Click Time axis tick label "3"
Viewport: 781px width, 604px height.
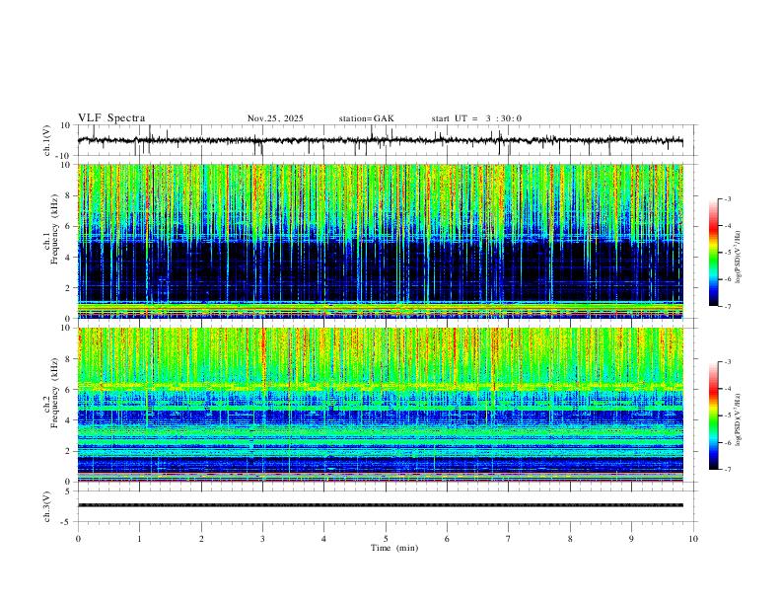click(x=262, y=539)
